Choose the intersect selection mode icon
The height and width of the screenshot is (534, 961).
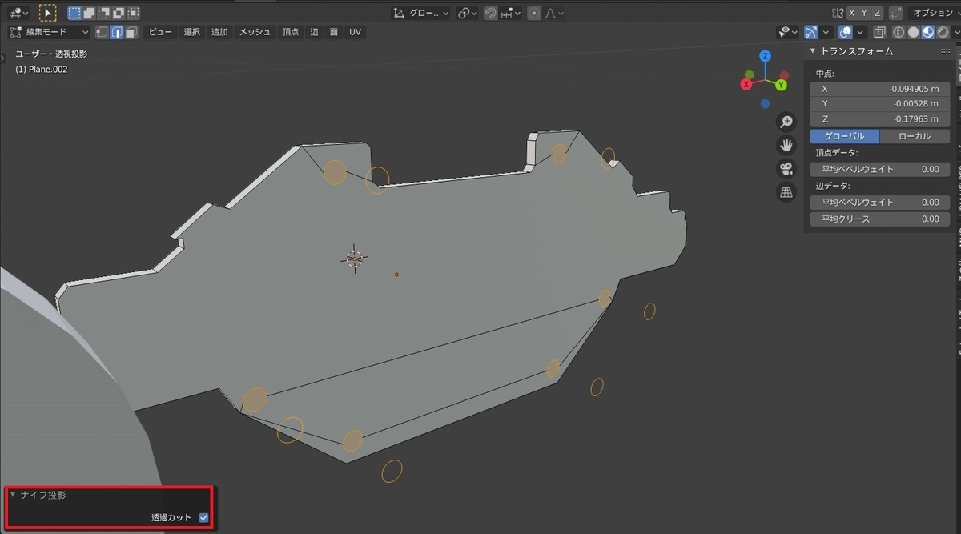(x=132, y=13)
